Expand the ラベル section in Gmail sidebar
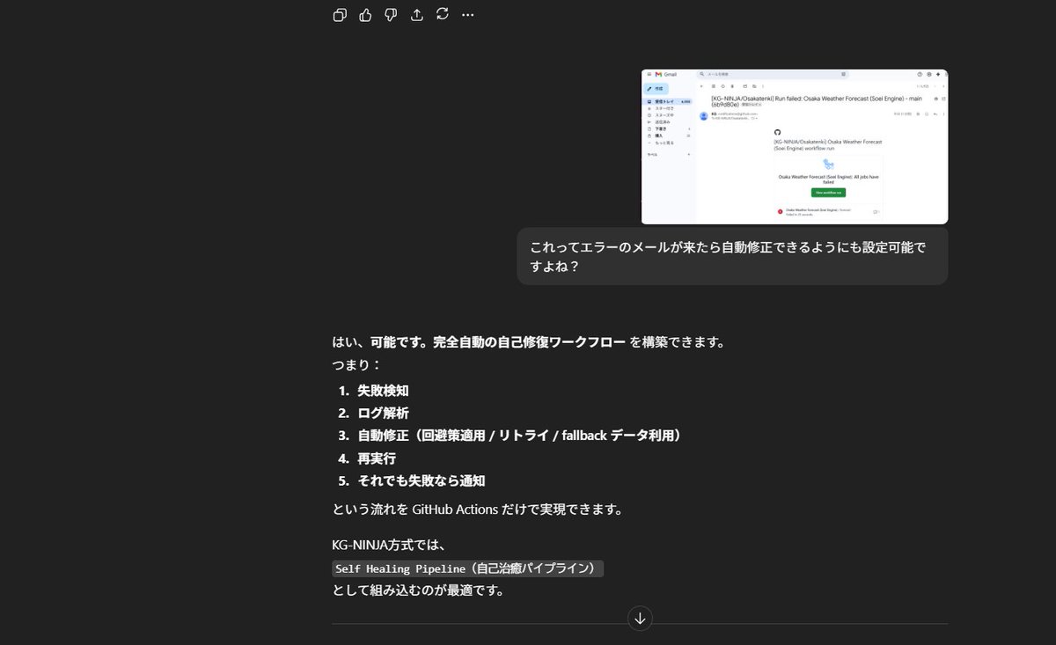1056x645 pixels. point(652,155)
